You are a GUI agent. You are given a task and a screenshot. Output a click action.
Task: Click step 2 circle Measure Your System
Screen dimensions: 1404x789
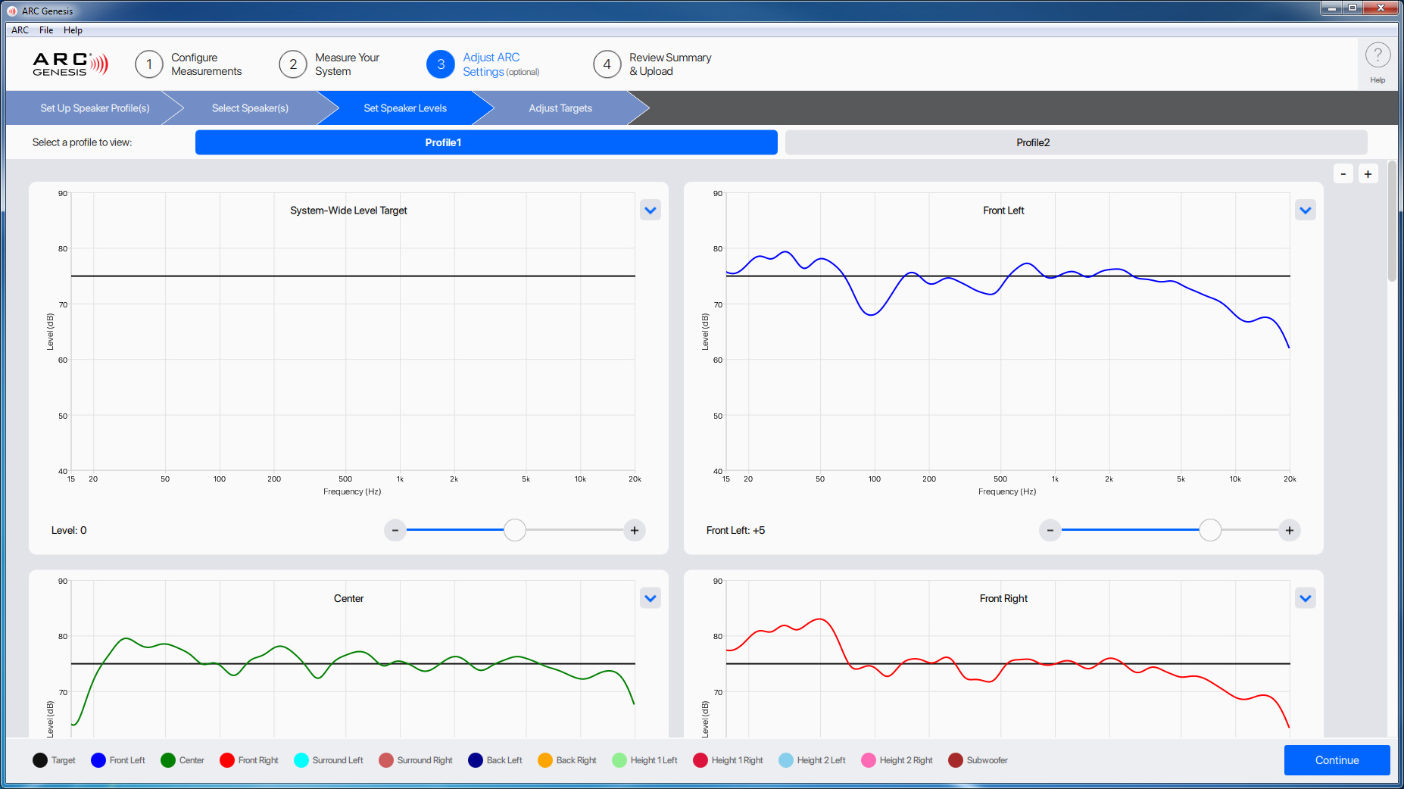(x=293, y=64)
